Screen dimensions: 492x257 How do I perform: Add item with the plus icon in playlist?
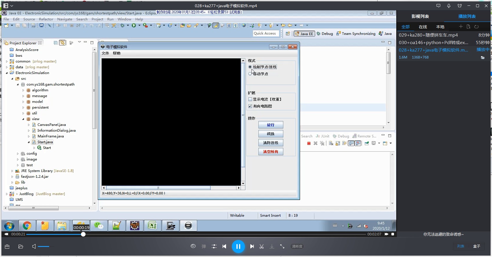pos(461,27)
